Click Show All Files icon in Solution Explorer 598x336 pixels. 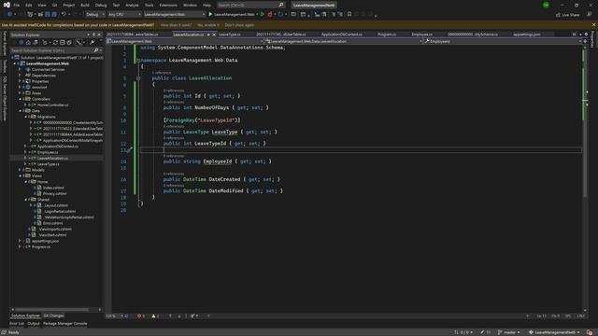(69, 43)
